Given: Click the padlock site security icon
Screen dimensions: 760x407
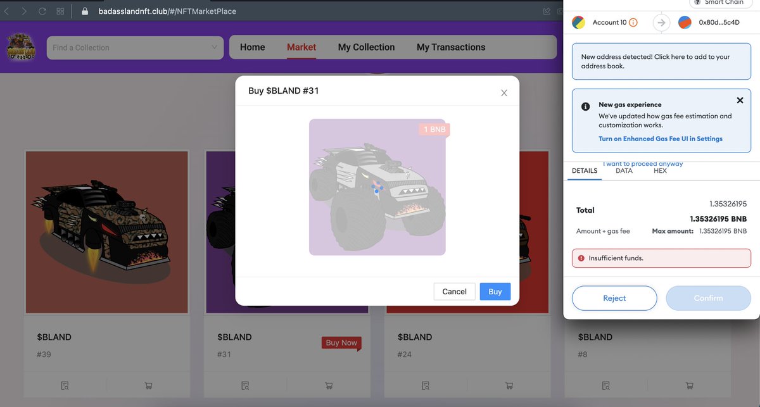Looking at the screenshot, I should pos(85,11).
